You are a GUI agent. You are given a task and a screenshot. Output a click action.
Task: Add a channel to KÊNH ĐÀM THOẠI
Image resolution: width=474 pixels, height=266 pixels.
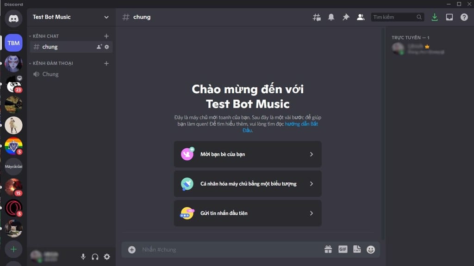(x=106, y=63)
